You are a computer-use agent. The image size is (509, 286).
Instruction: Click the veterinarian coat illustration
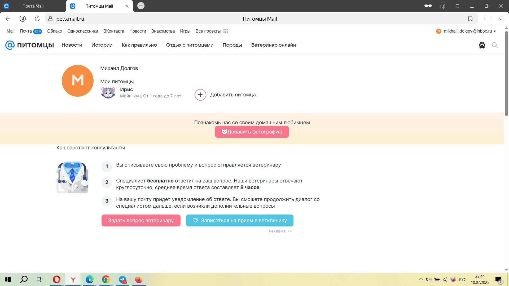[x=72, y=177]
